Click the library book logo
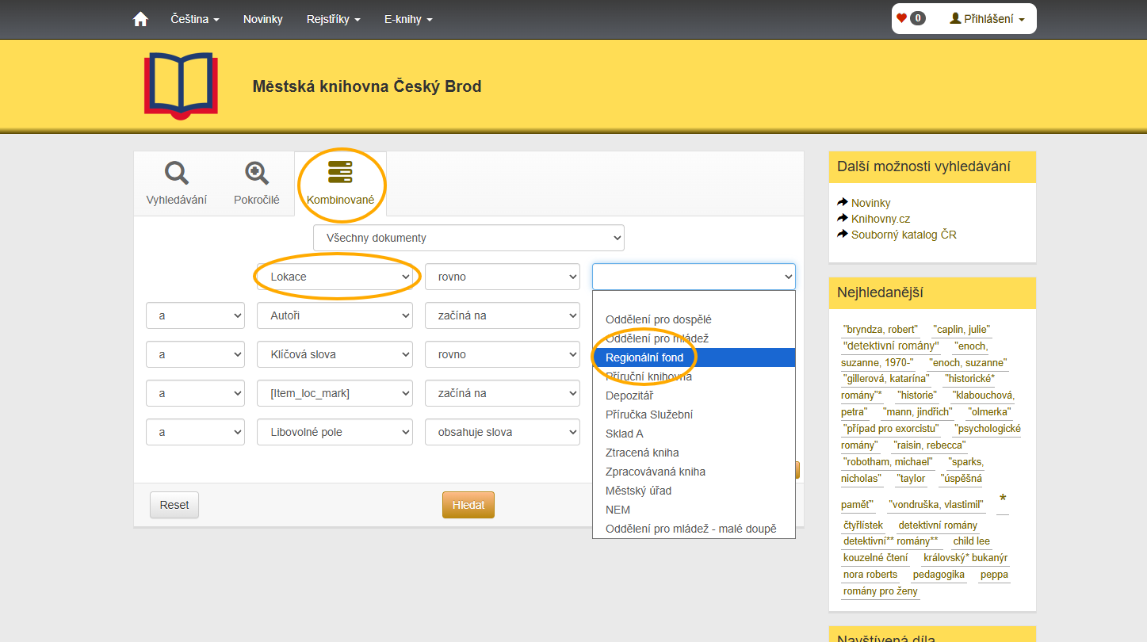 click(180, 86)
